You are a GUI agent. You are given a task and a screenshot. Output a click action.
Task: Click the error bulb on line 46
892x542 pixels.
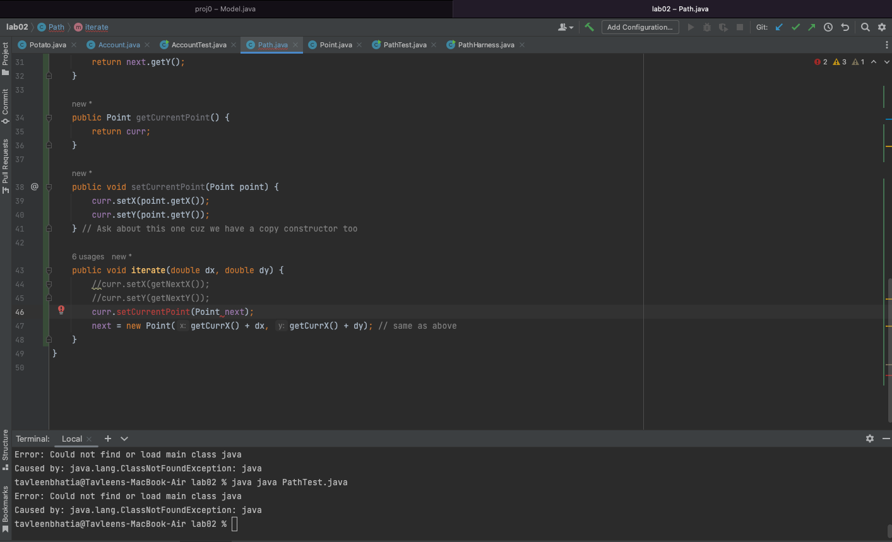tap(61, 310)
